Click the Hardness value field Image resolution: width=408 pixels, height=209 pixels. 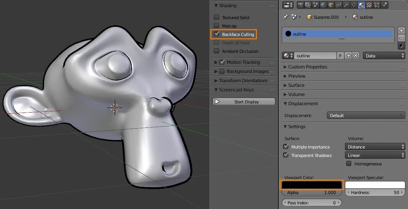(x=375, y=193)
